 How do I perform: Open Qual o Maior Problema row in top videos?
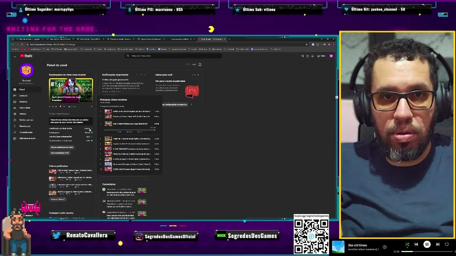coord(130,124)
